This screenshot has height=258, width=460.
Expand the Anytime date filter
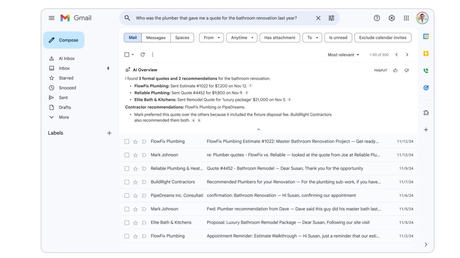241,38
